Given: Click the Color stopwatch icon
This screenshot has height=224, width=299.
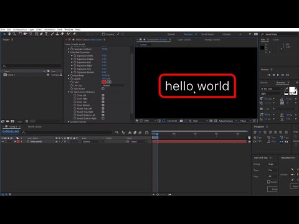Looking at the screenshot, I should [x=72, y=82].
